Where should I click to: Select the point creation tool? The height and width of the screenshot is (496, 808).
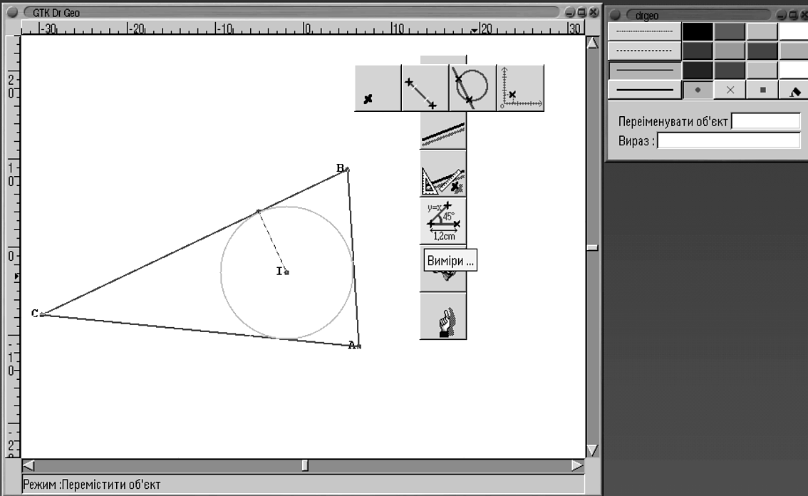[378, 88]
